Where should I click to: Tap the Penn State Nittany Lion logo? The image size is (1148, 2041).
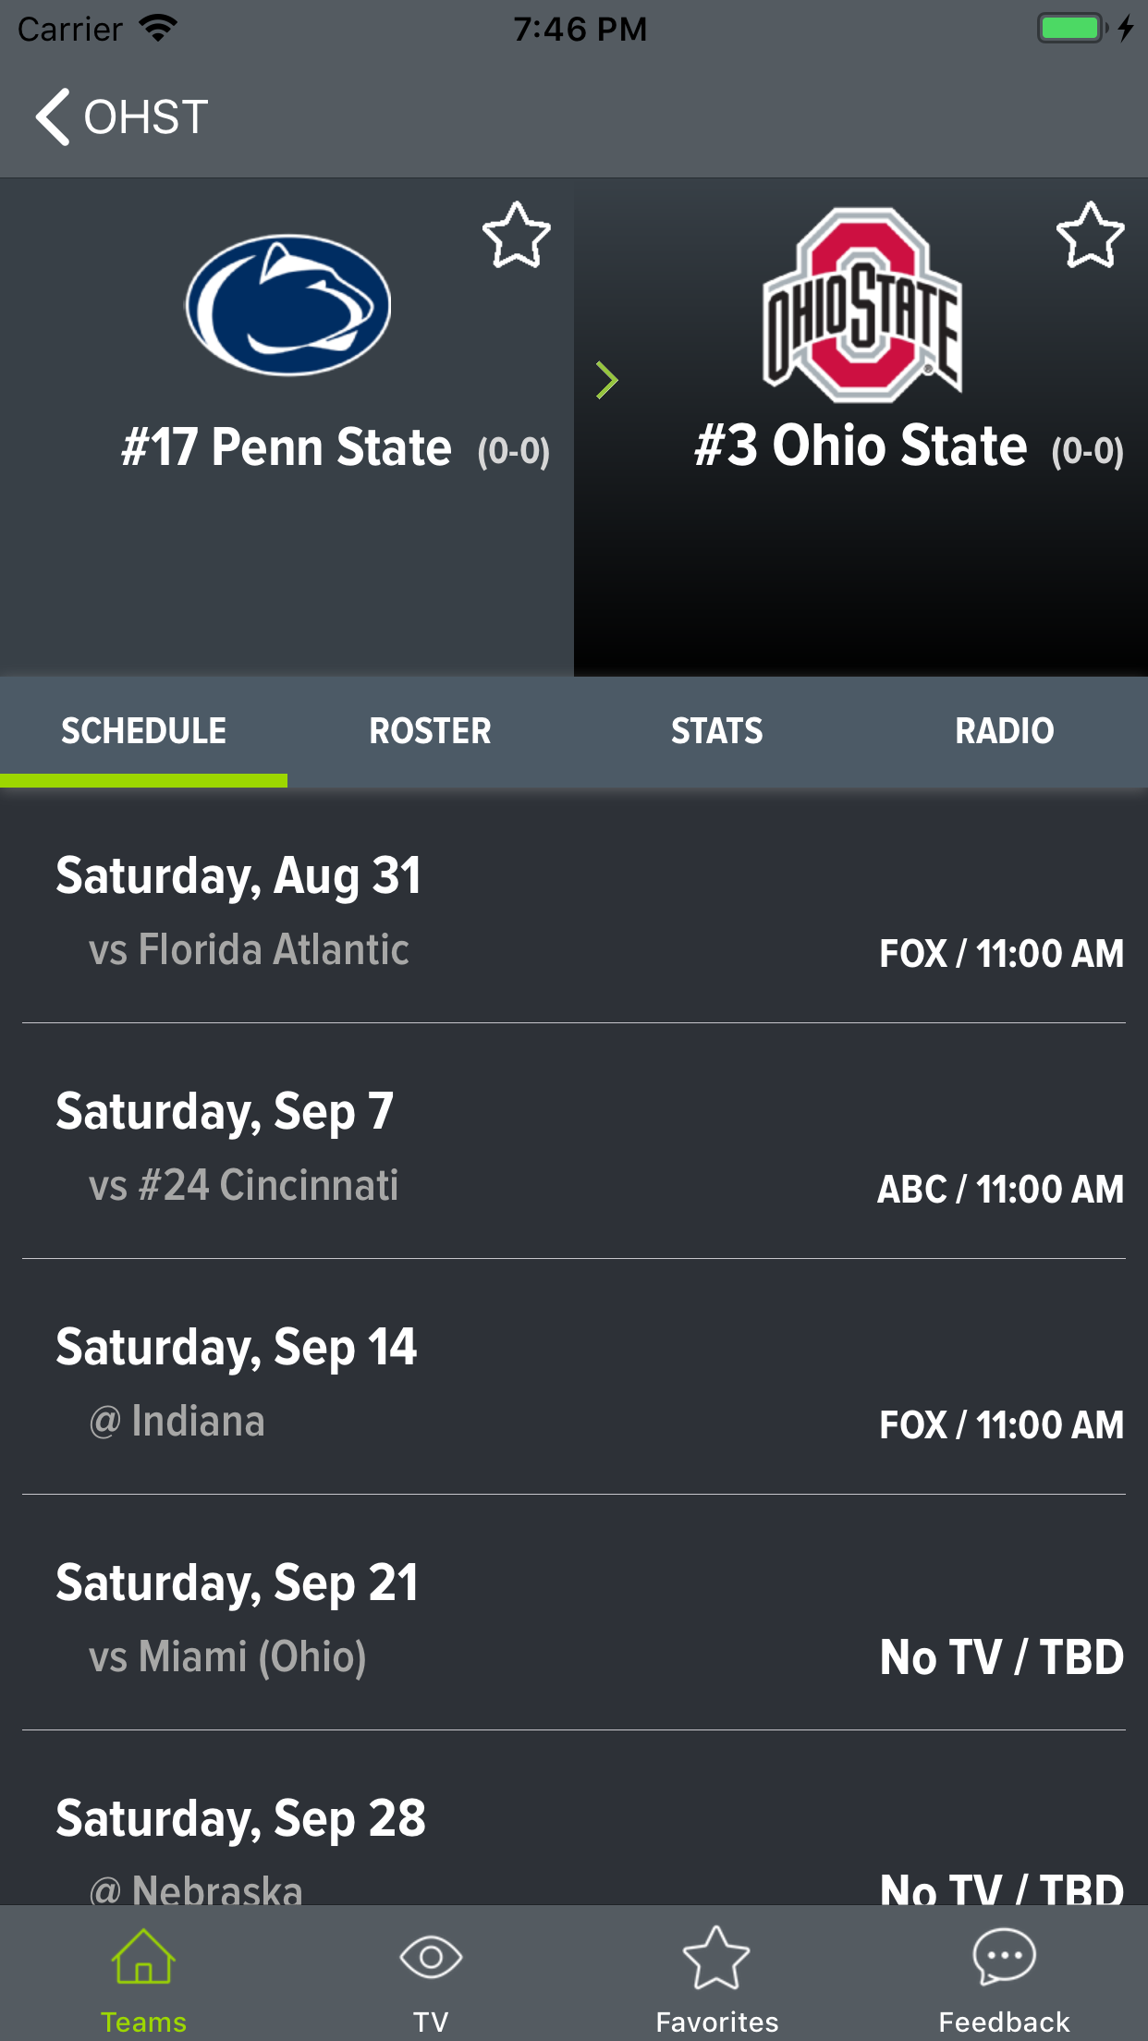coord(288,305)
